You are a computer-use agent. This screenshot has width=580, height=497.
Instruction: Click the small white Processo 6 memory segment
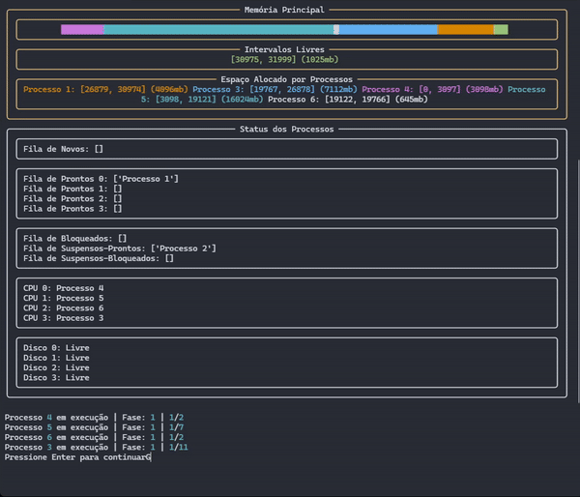(336, 30)
